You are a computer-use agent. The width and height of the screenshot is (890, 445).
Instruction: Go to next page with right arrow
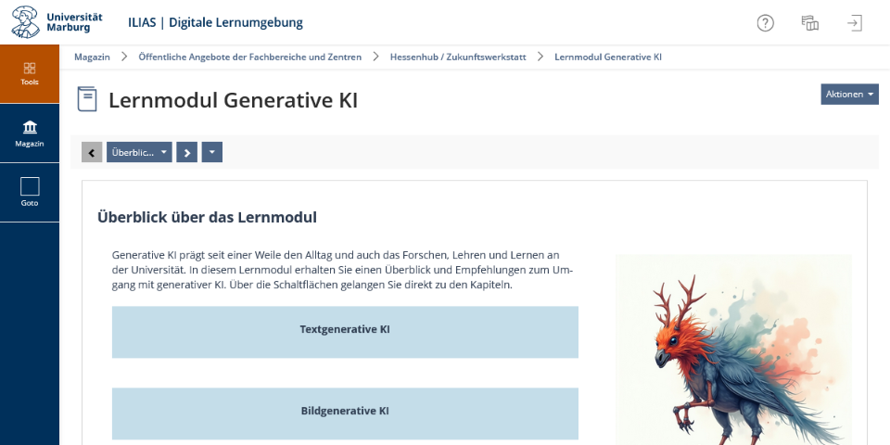coord(186,152)
